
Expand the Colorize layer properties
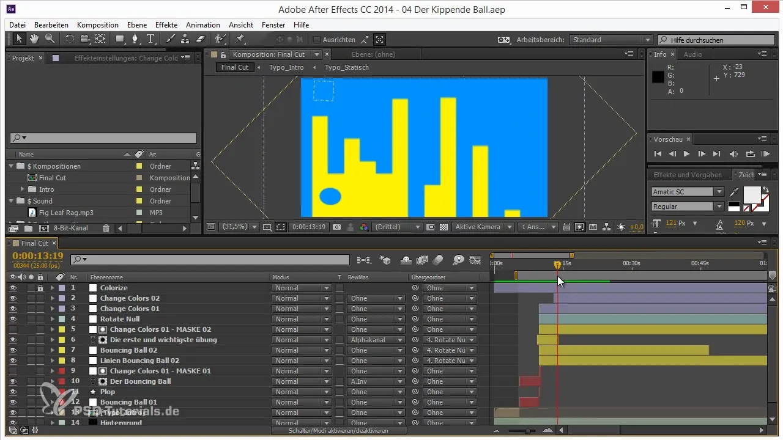52,288
